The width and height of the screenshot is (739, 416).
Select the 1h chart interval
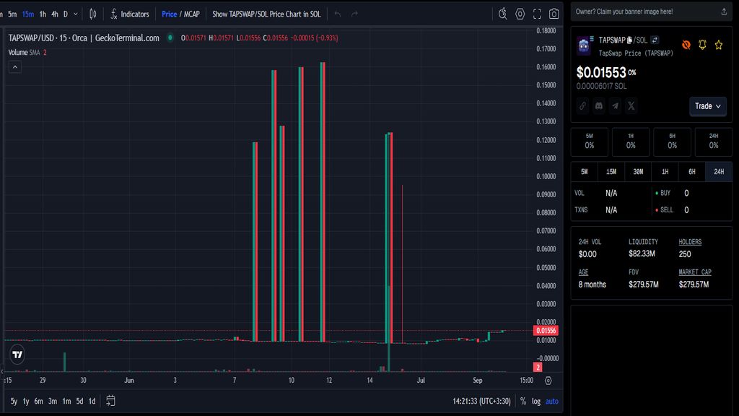point(43,14)
